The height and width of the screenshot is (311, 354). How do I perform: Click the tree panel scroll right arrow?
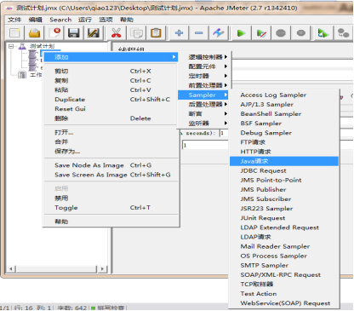pyautogui.click(x=102, y=268)
